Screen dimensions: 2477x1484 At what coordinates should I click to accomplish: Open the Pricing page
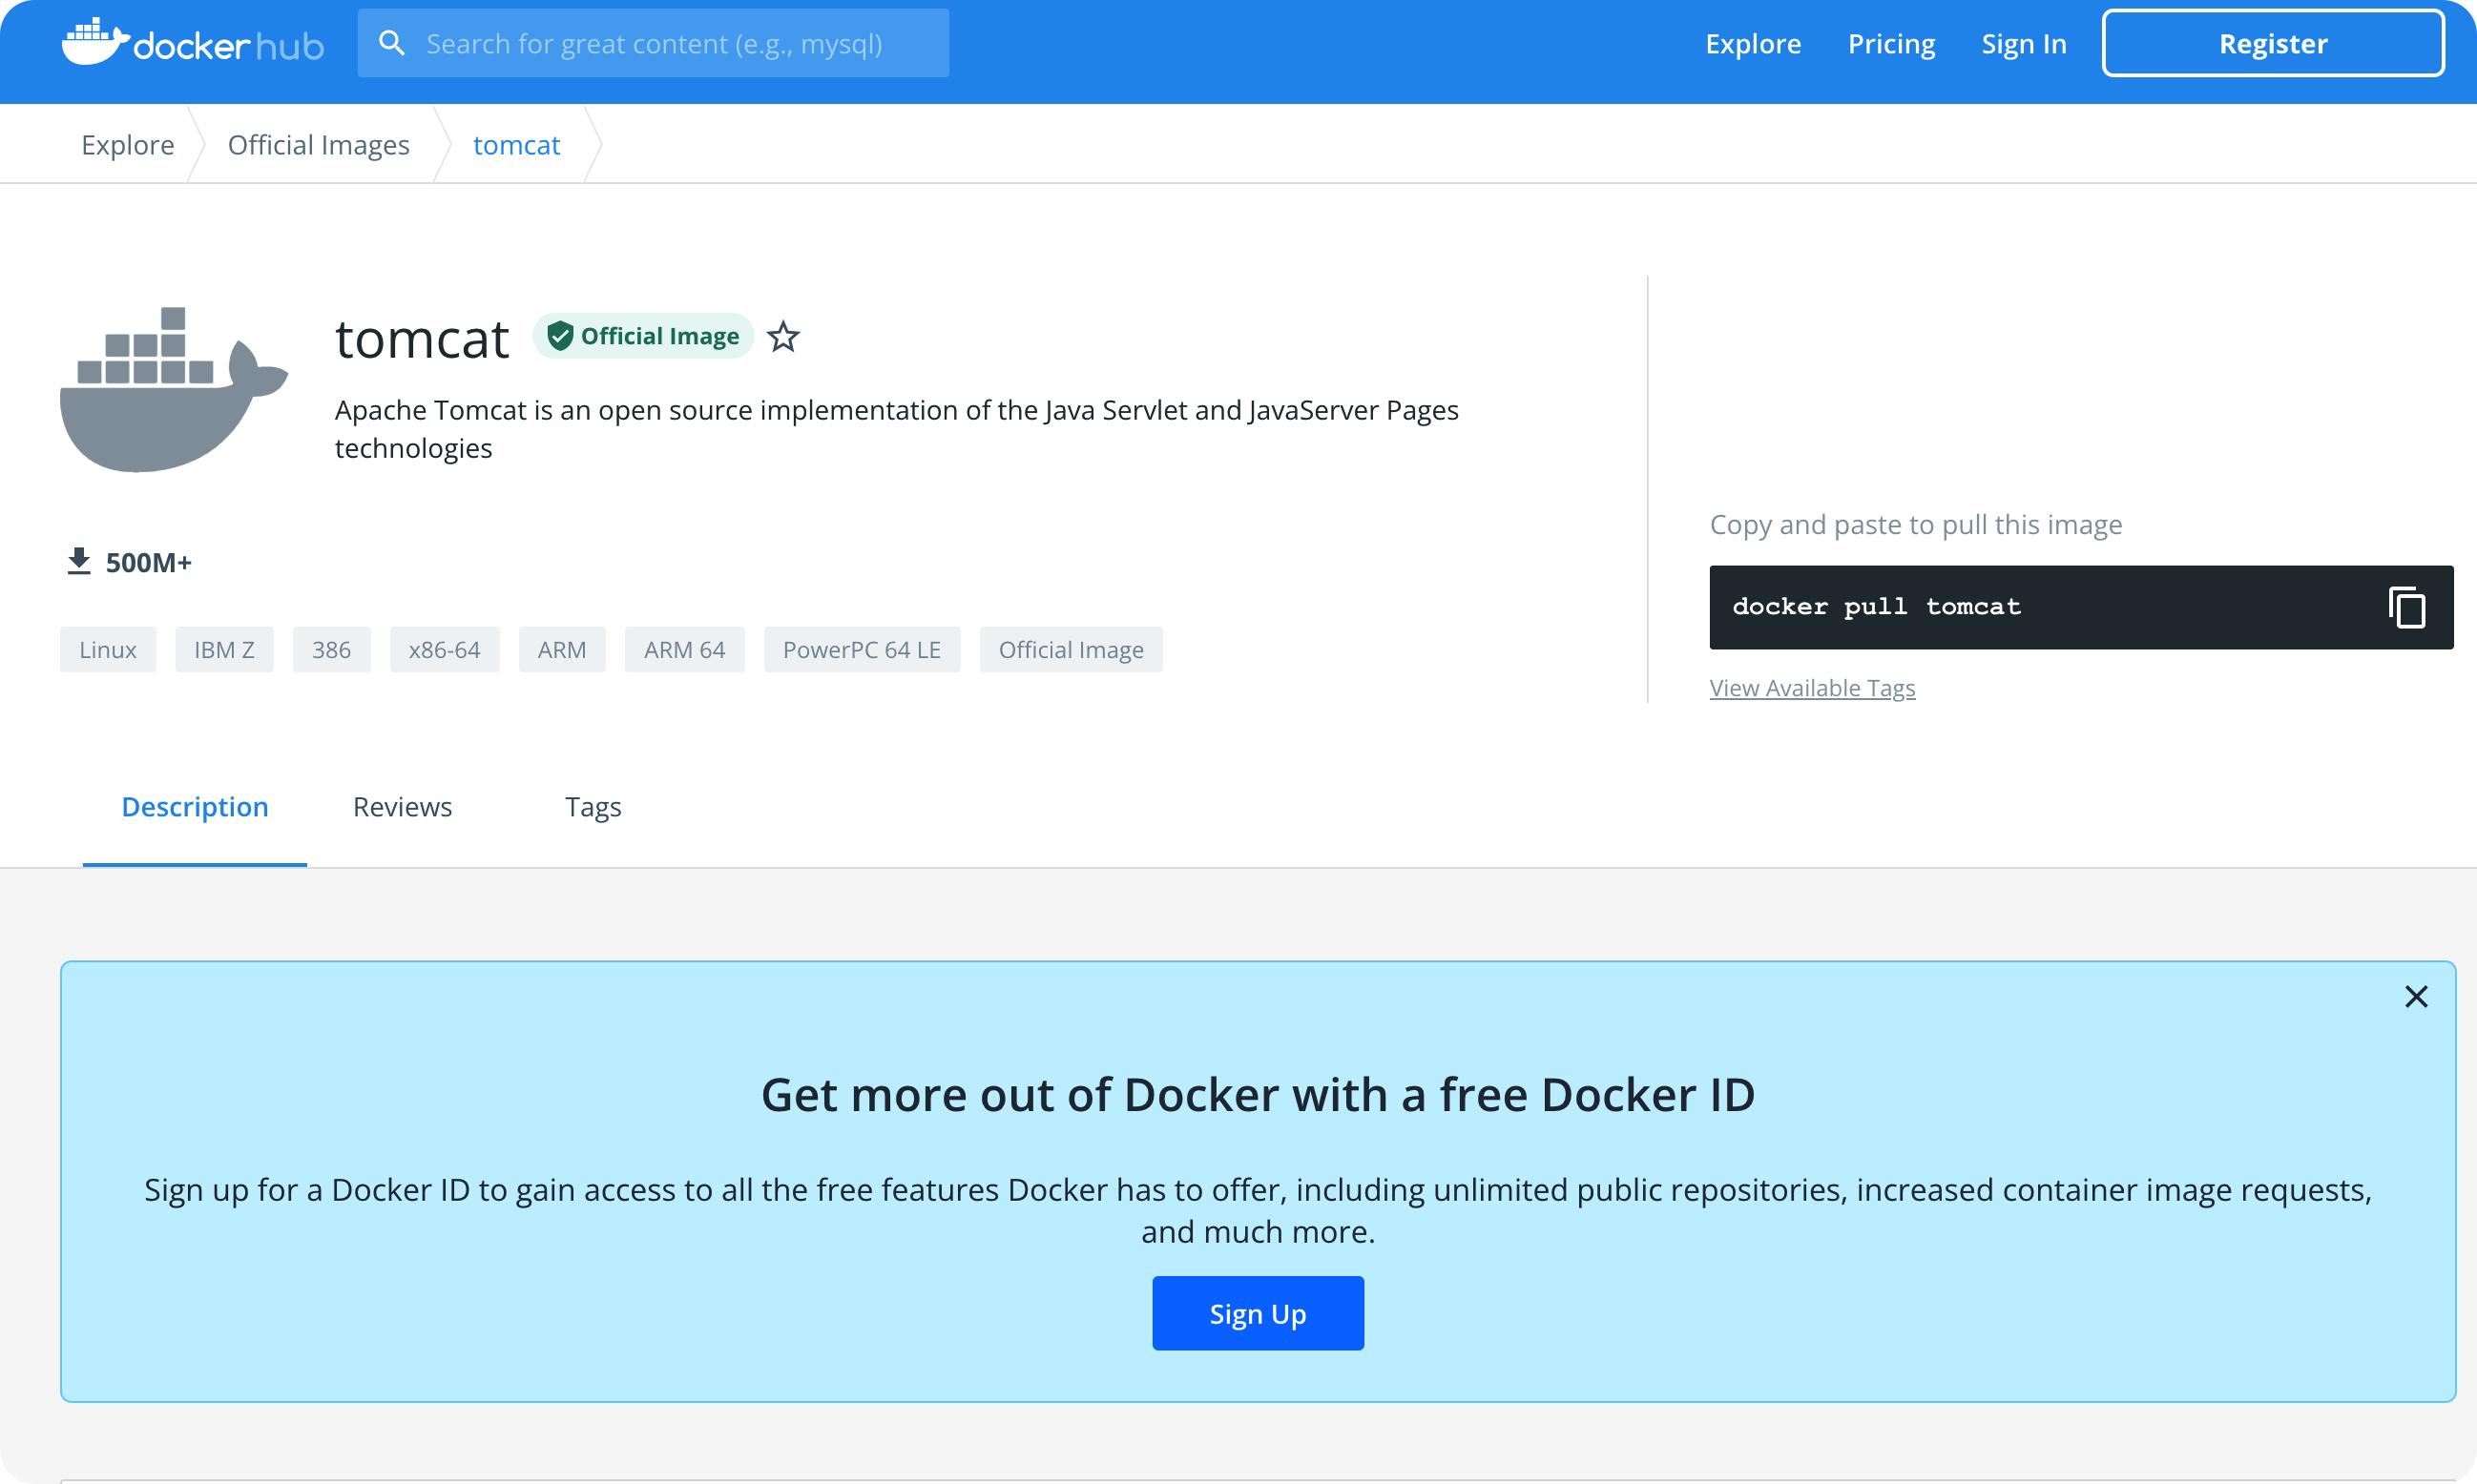point(1891,43)
